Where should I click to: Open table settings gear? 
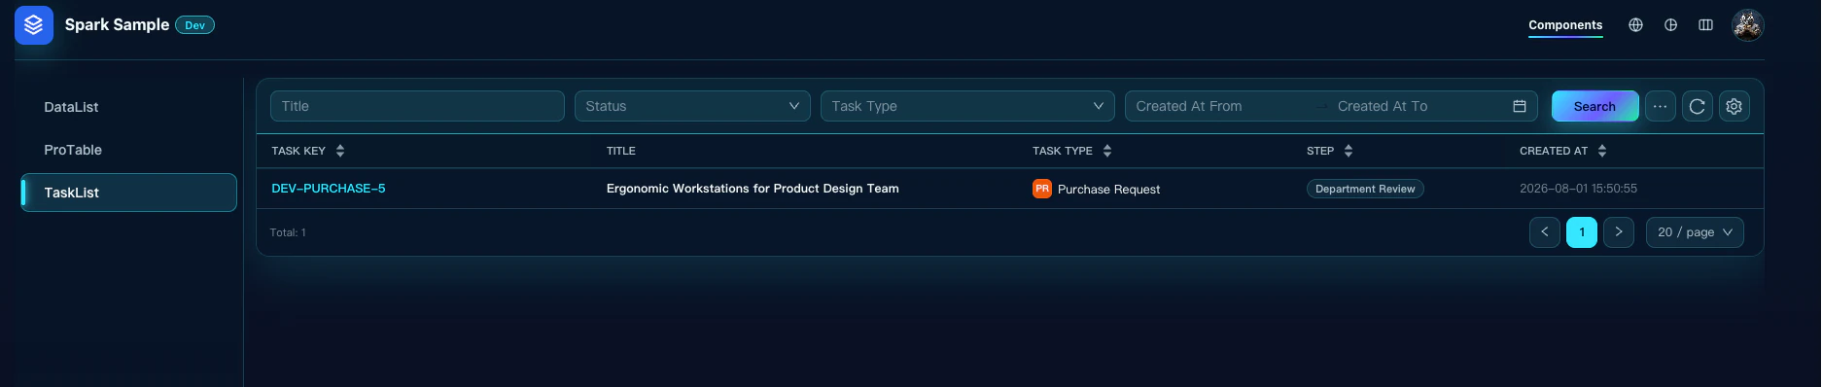point(1734,106)
